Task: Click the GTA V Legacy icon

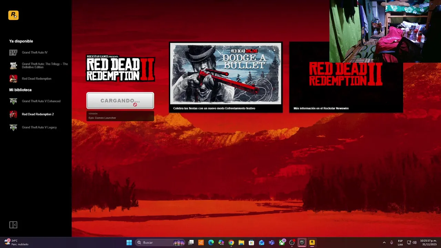Action: pyautogui.click(x=13, y=127)
